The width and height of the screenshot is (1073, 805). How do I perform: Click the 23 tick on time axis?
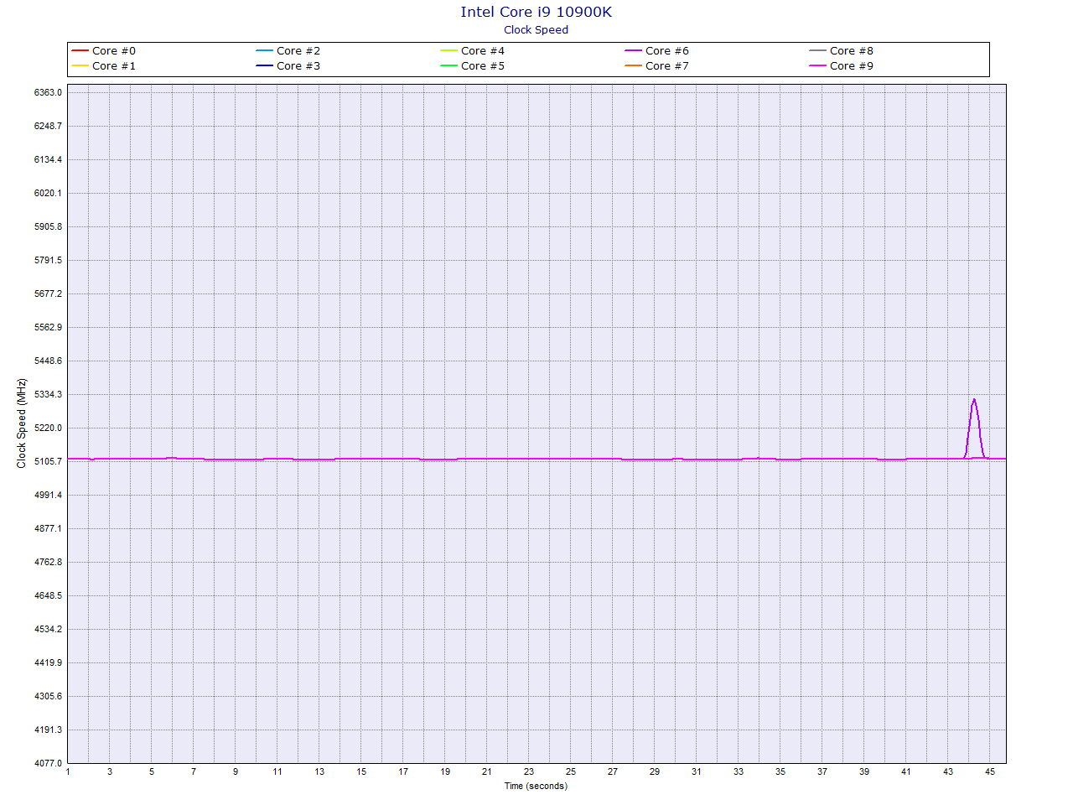pyautogui.click(x=529, y=771)
